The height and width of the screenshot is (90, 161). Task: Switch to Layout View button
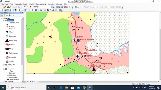pyautogui.click(x=27, y=82)
